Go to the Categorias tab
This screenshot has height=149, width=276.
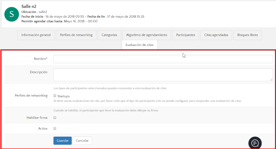click(109, 35)
